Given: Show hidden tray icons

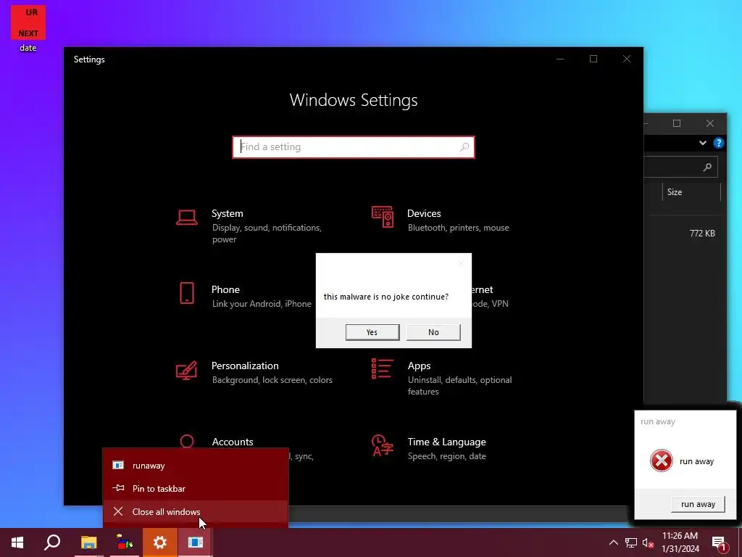Looking at the screenshot, I should click(x=613, y=542).
